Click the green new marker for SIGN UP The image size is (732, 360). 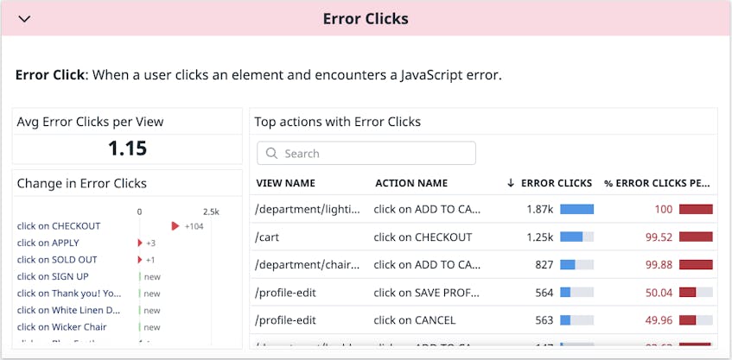[140, 276]
